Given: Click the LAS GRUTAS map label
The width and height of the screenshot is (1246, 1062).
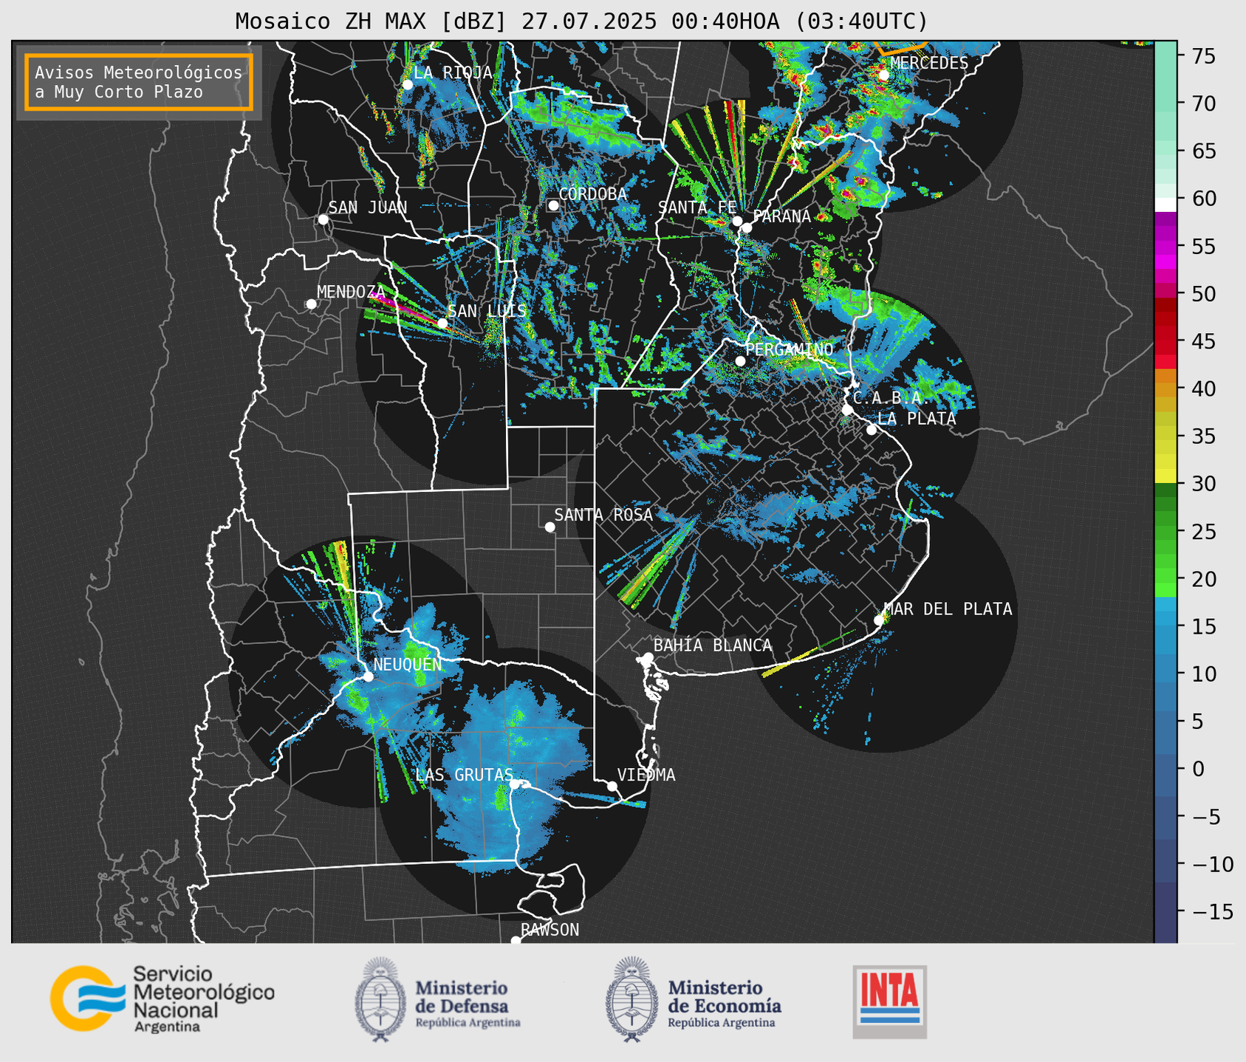Looking at the screenshot, I should [464, 775].
